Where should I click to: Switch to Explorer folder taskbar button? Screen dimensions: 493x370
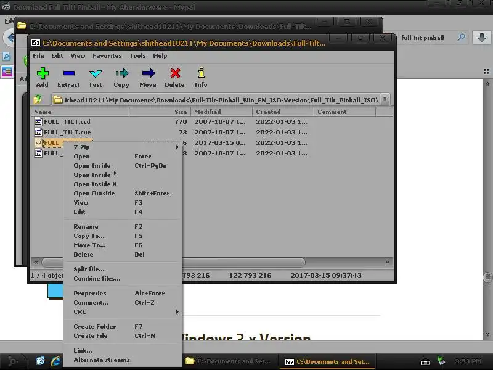(230, 361)
